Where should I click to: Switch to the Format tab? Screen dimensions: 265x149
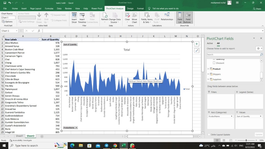tap(140, 9)
